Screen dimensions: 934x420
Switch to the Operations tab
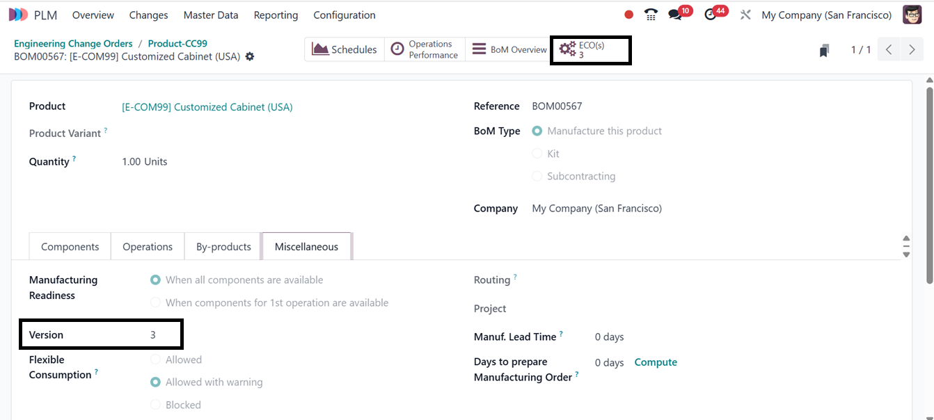[x=148, y=247]
